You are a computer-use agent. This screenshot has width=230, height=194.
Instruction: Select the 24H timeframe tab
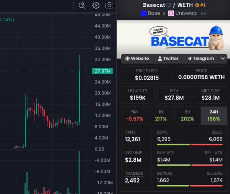tap(214, 116)
